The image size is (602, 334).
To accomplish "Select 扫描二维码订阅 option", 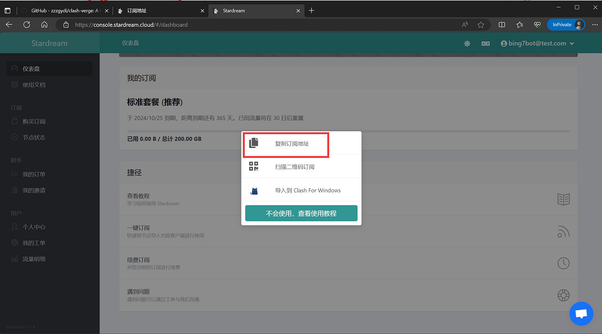I will coord(301,167).
